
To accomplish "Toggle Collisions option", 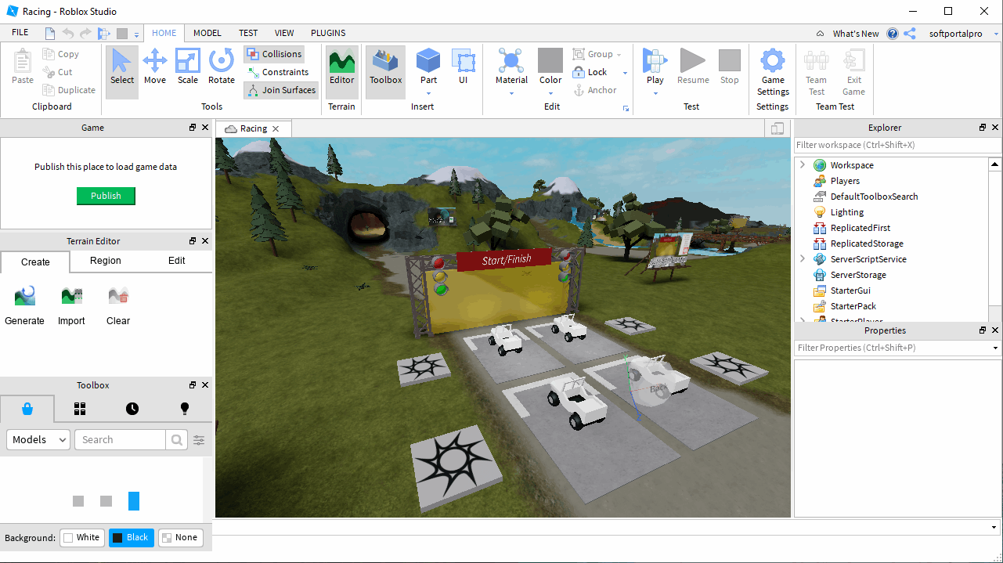I will pos(274,54).
